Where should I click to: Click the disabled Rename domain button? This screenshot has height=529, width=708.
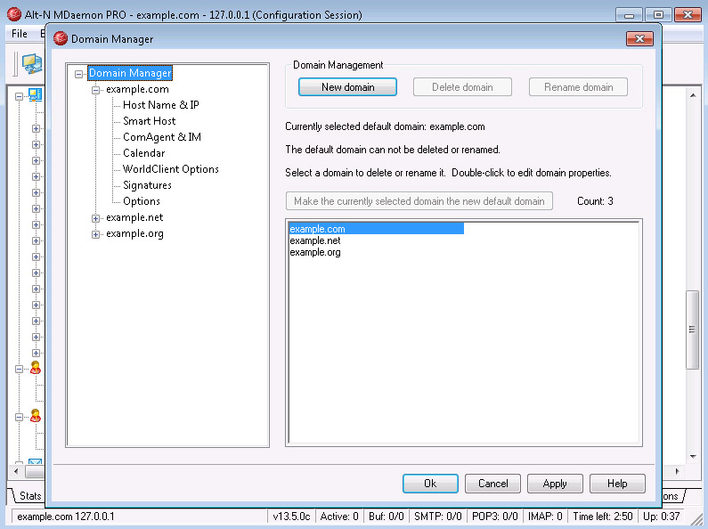[x=578, y=87]
